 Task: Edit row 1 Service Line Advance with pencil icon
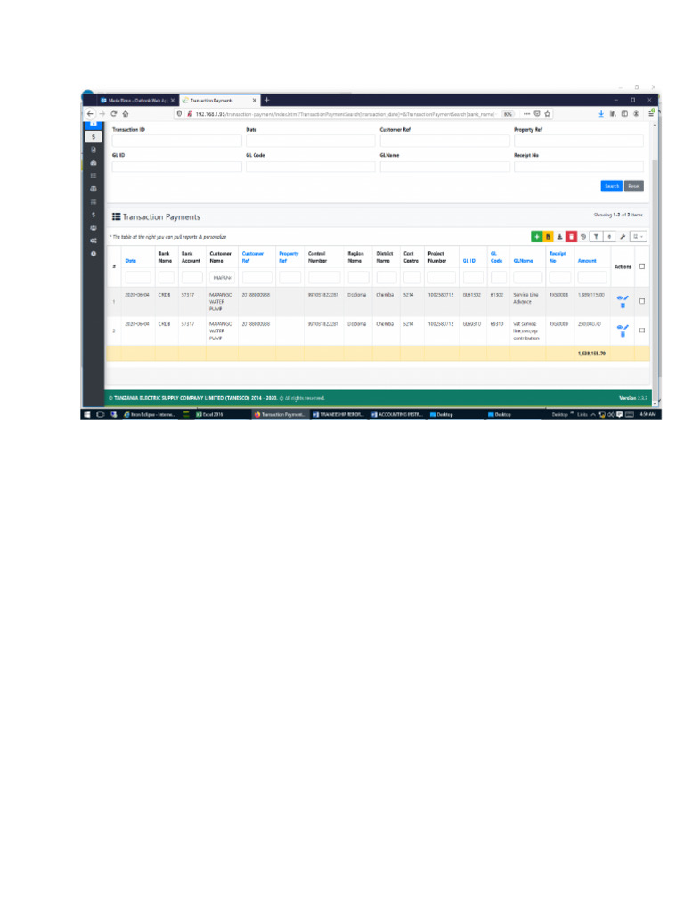(x=626, y=297)
